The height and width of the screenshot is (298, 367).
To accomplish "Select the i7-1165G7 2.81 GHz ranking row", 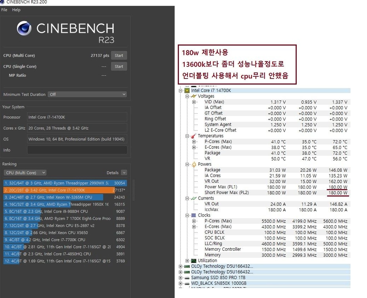I will [x=65, y=247].
